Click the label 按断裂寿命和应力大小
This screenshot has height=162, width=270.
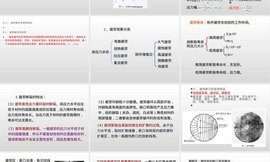pyautogui.click(x=195, y=44)
